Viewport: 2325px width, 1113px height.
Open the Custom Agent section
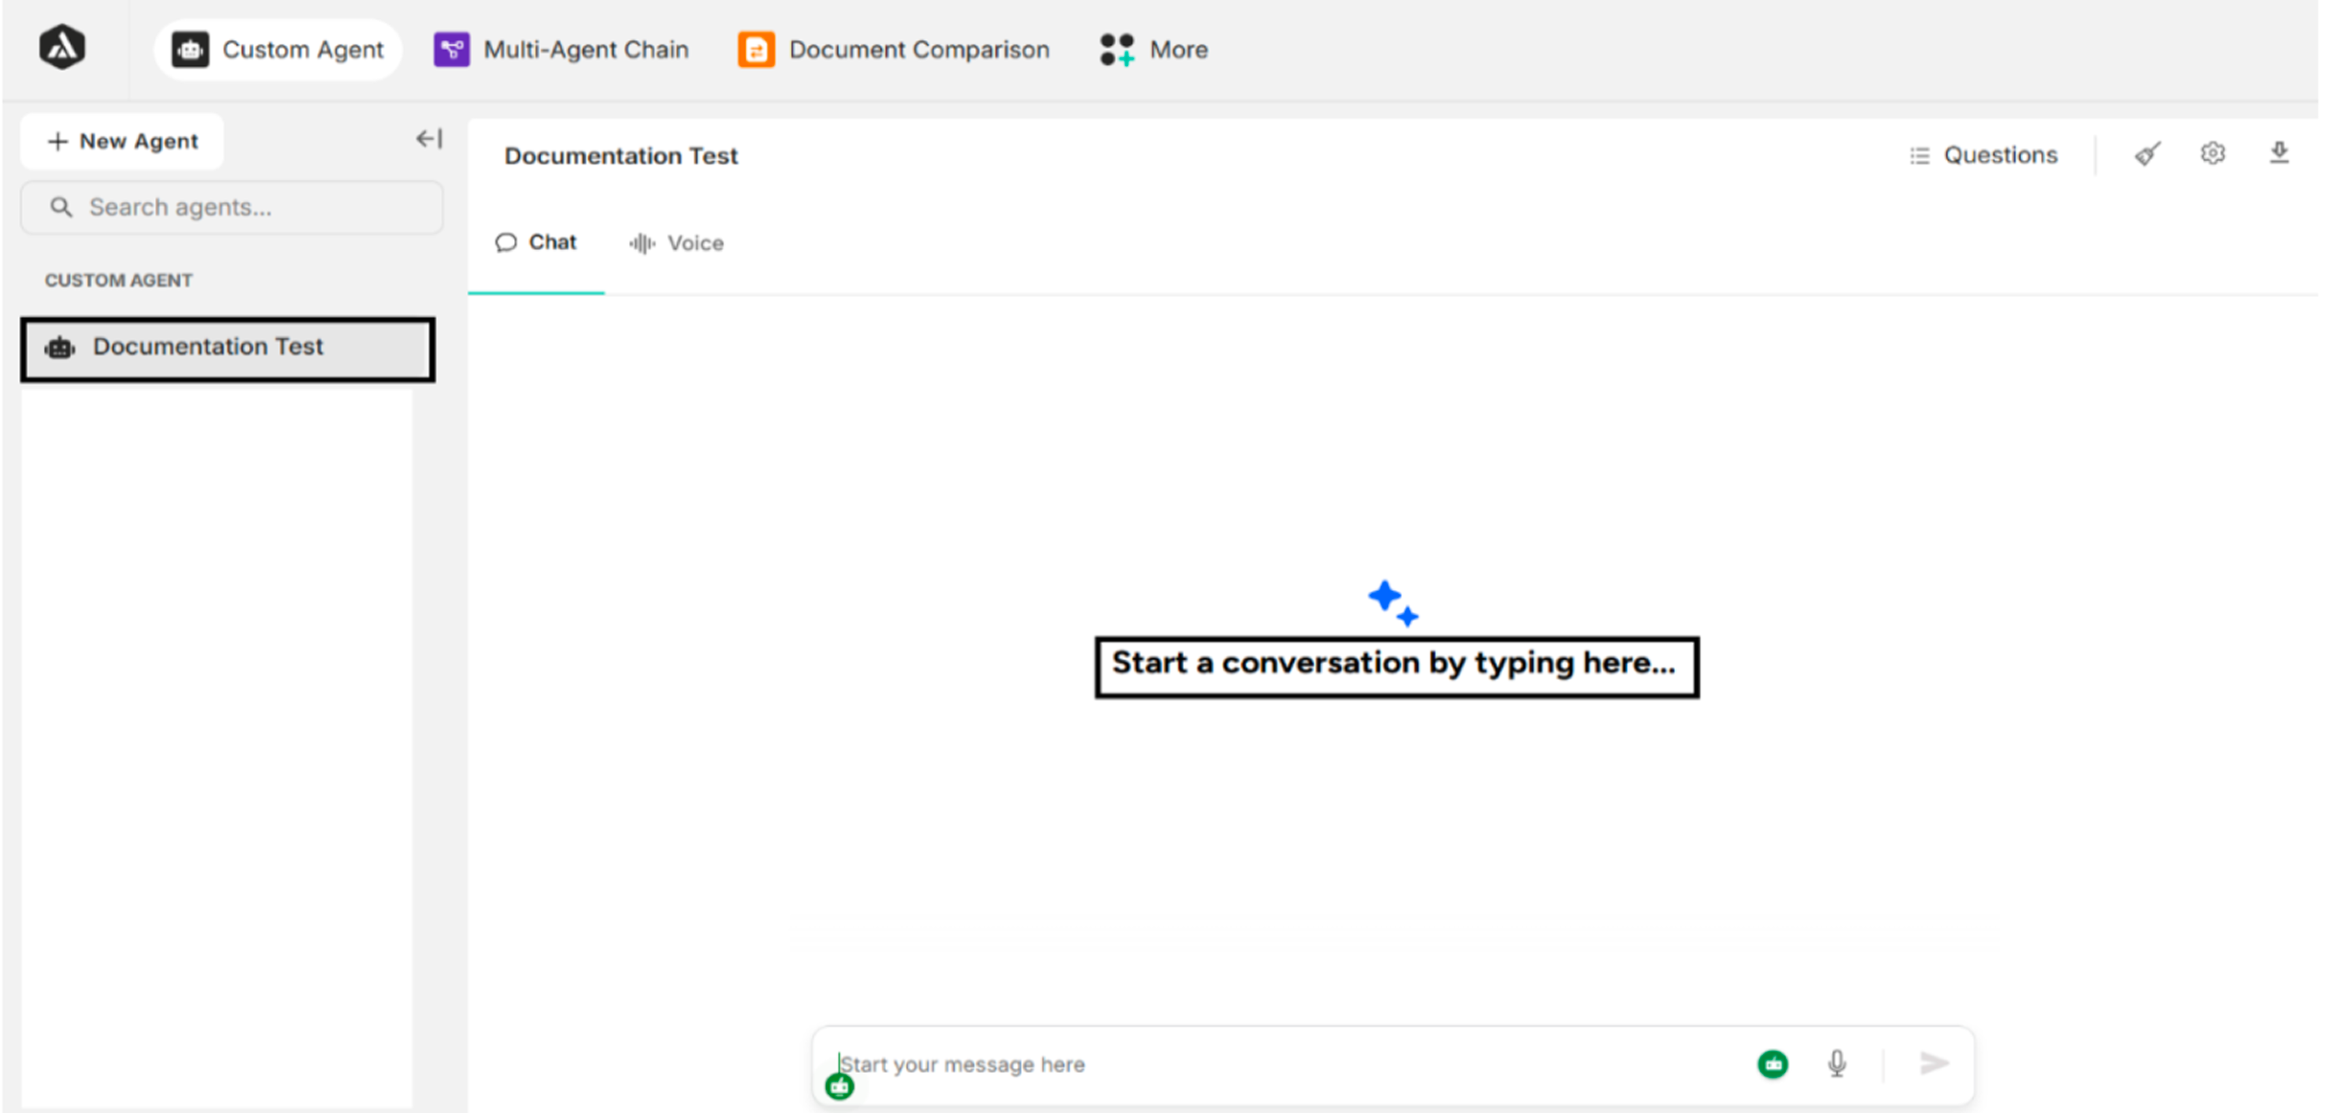click(278, 50)
